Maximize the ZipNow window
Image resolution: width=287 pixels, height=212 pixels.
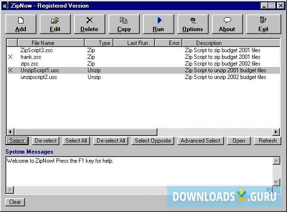(x=272, y=6)
